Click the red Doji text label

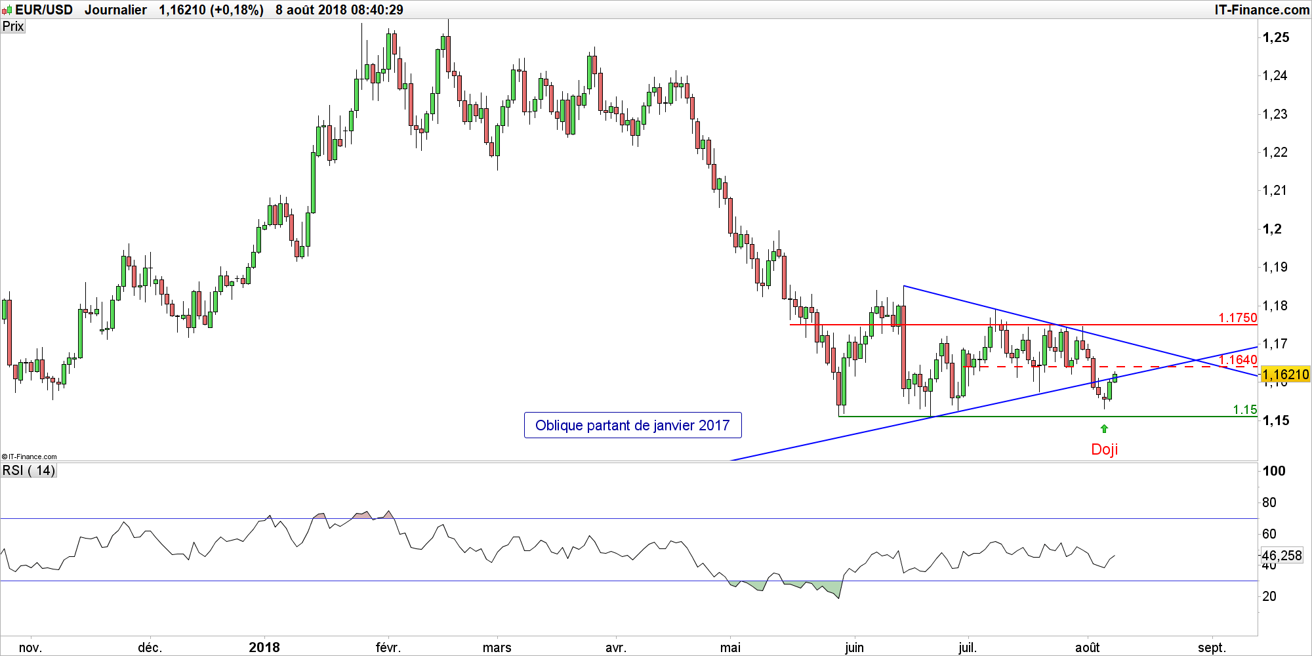click(1104, 449)
